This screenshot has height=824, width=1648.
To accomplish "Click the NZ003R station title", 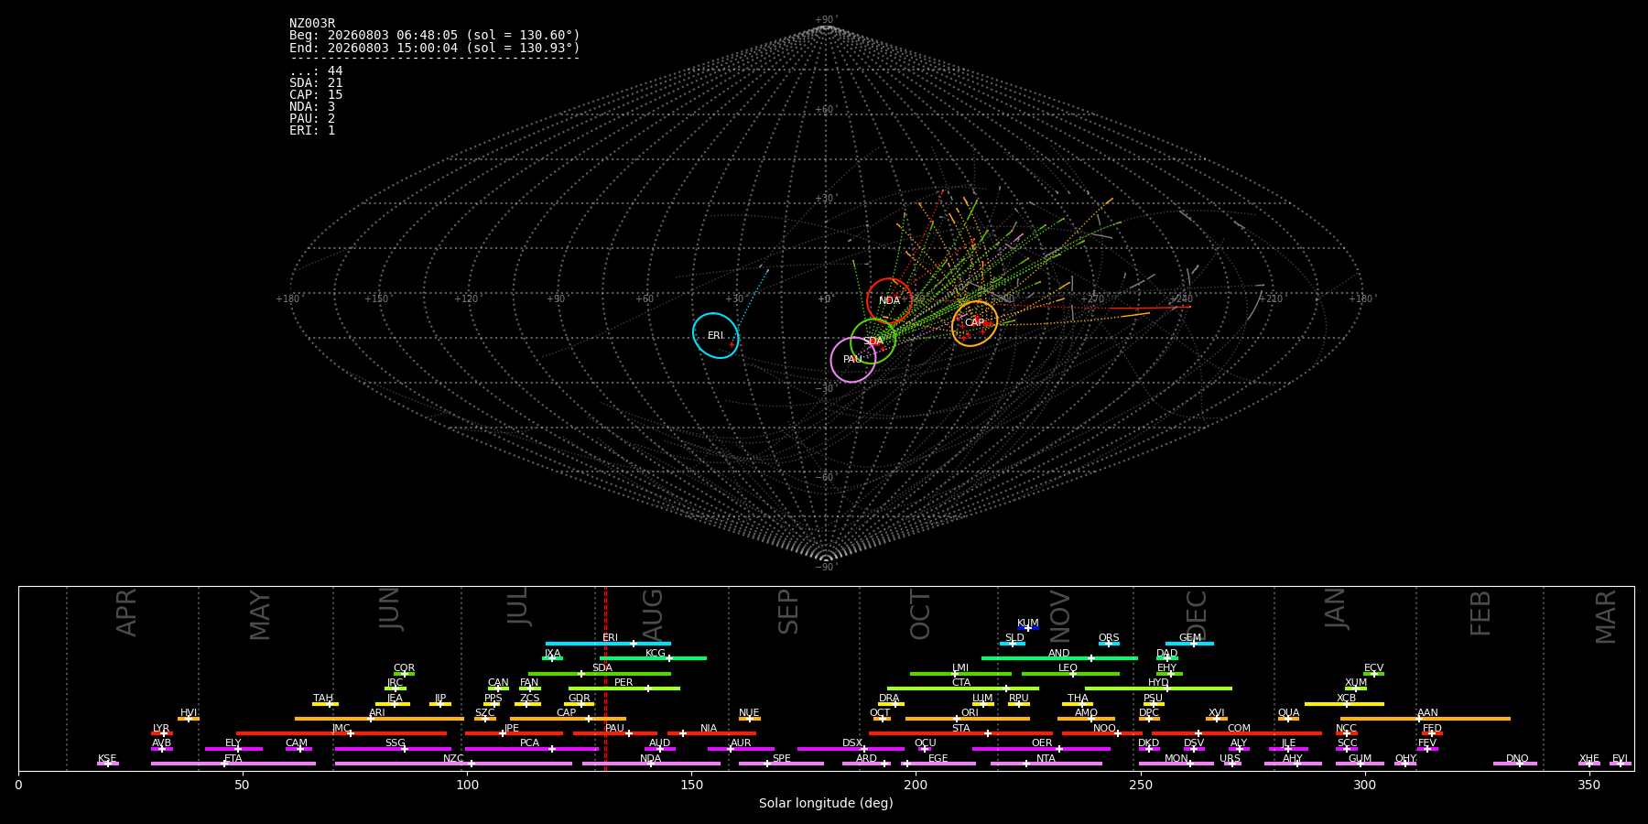I will pyautogui.click(x=312, y=24).
